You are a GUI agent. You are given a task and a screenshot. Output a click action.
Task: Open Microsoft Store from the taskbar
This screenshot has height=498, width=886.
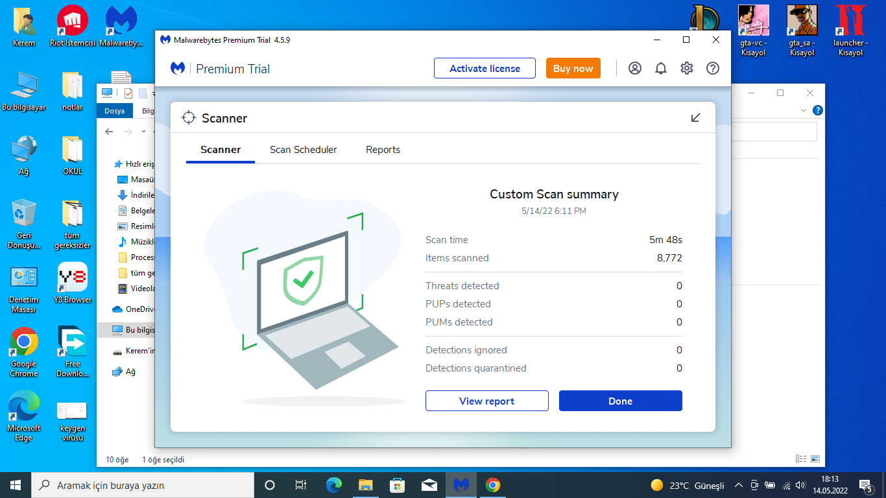coord(397,485)
